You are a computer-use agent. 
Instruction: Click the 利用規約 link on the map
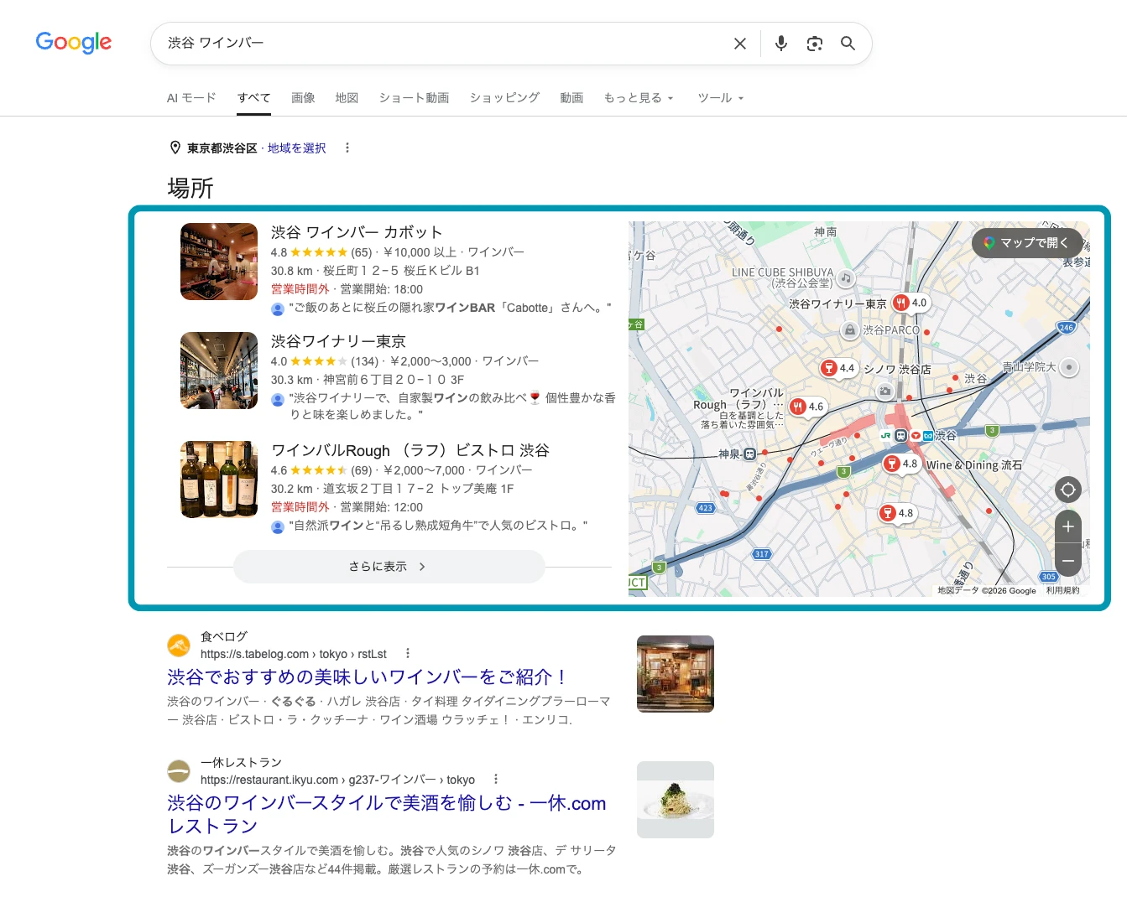[1063, 591]
